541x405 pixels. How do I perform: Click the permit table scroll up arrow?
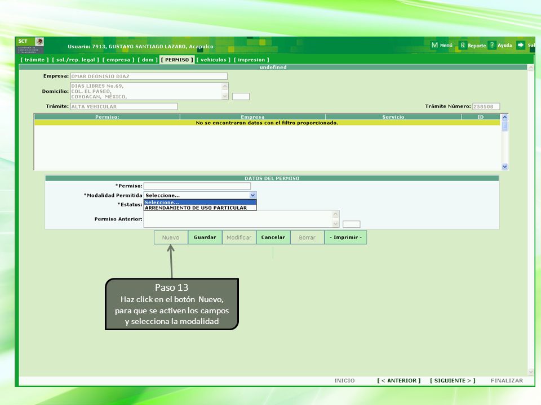coord(505,118)
